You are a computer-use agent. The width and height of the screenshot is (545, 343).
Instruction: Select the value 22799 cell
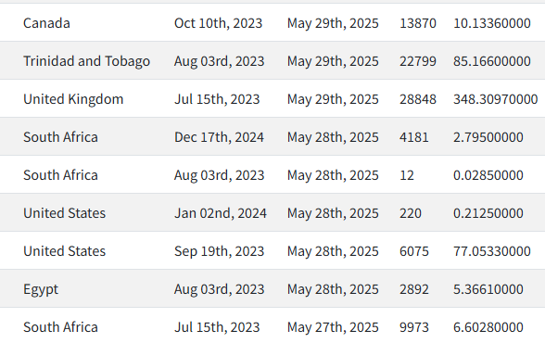418,61
